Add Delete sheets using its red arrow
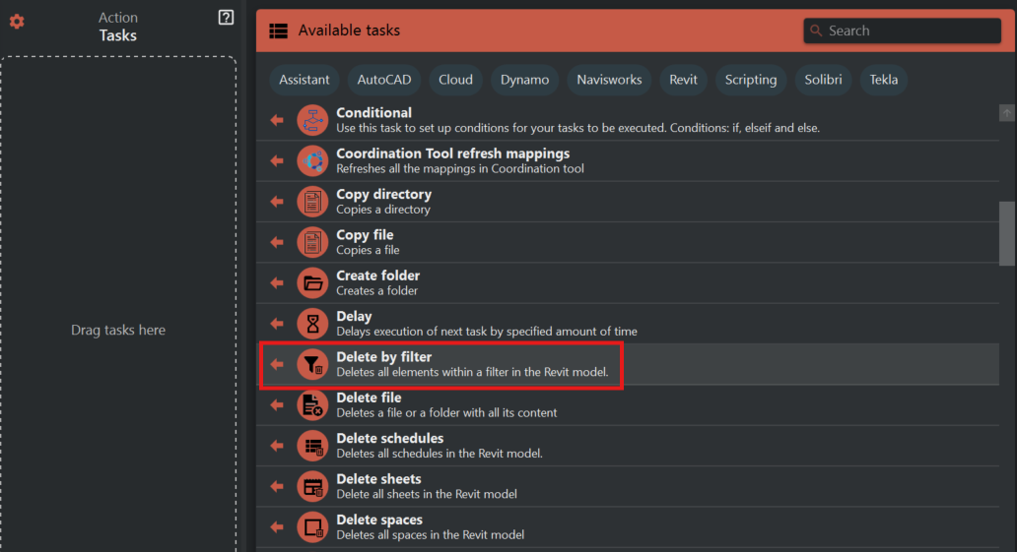The image size is (1017, 552). coord(277,487)
